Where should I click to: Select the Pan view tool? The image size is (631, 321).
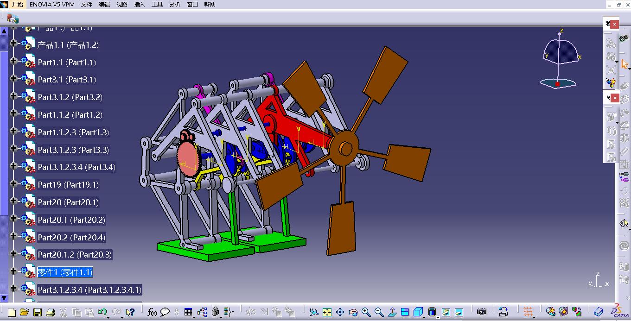(x=340, y=312)
